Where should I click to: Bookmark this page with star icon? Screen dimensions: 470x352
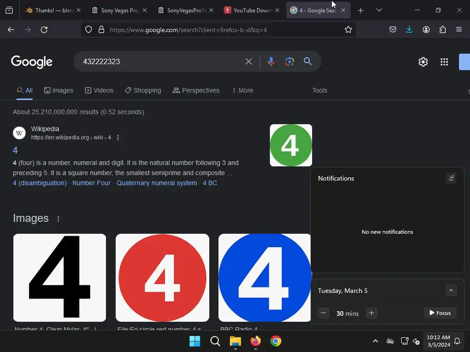[x=348, y=30]
